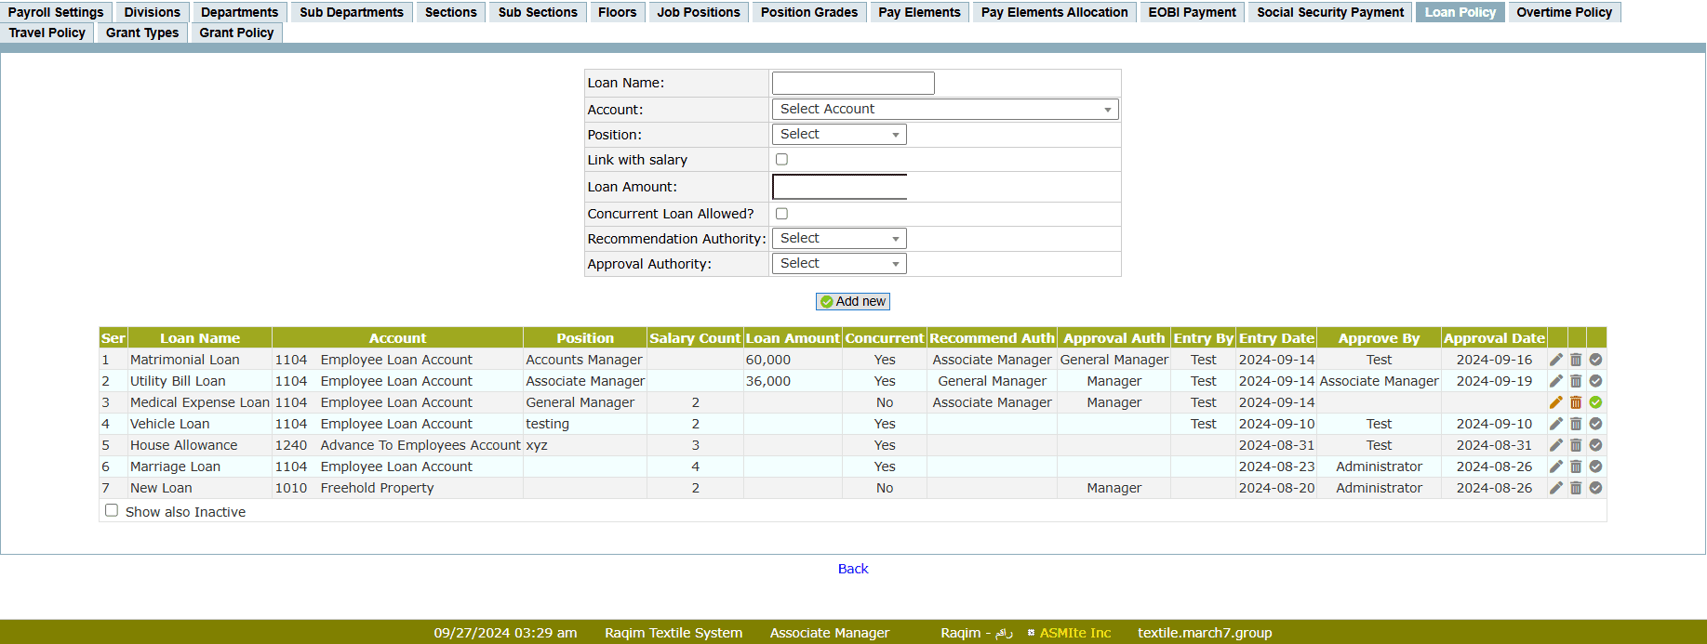1707x644 pixels.
Task: Click delete trash icon for Utility Bill Loan
Action: point(1576,381)
